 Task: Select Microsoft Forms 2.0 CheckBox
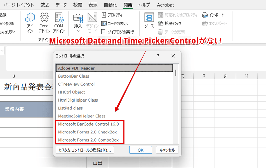(x=114, y=132)
